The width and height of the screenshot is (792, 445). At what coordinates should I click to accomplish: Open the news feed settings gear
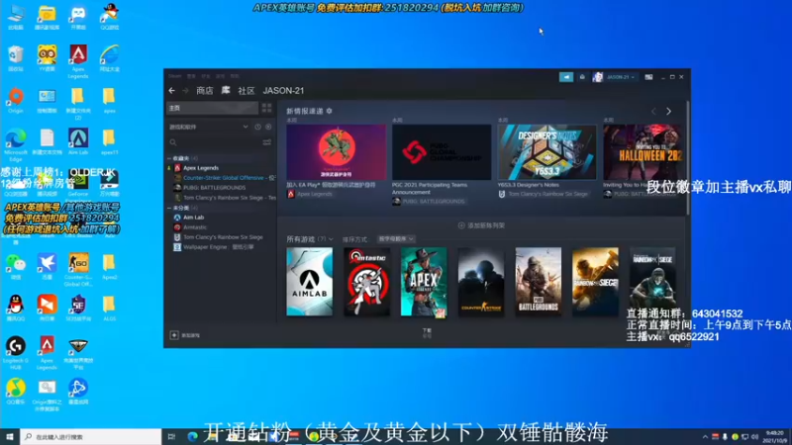click(x=330, y=111)
